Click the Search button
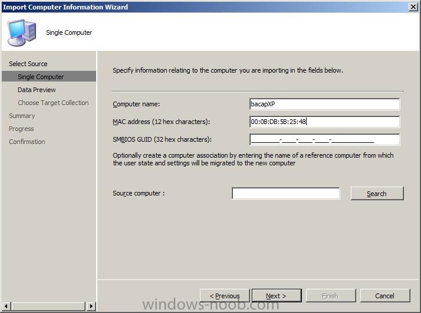 pos(377,193)
